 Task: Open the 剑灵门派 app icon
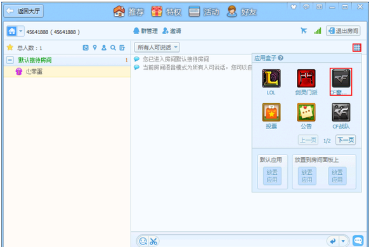coord(306,79)
